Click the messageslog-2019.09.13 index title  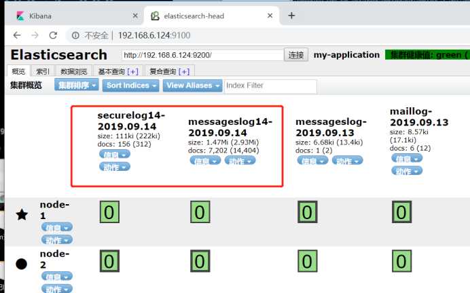331,128
